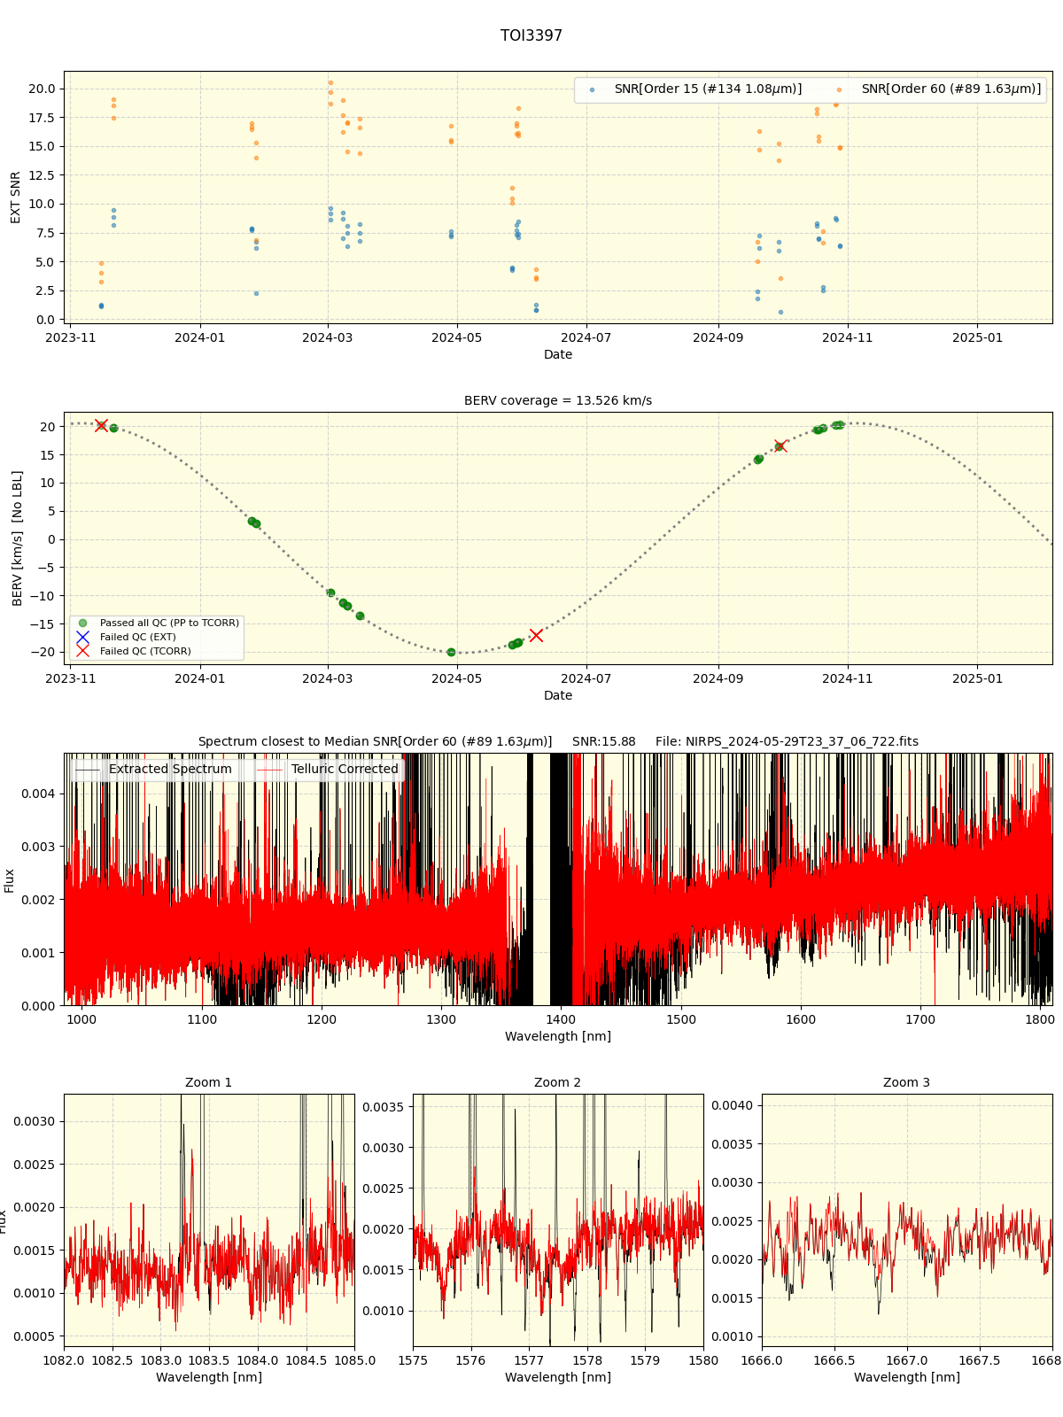Click the red X marker near 2024-06 on BERV plot

[x=536, y=635]
